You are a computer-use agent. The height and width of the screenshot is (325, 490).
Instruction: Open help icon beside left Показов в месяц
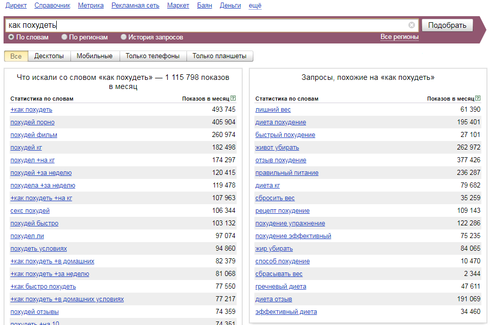233,98
